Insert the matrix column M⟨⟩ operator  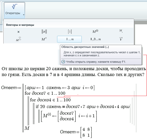pyautogui.click(x=95, y=31)
